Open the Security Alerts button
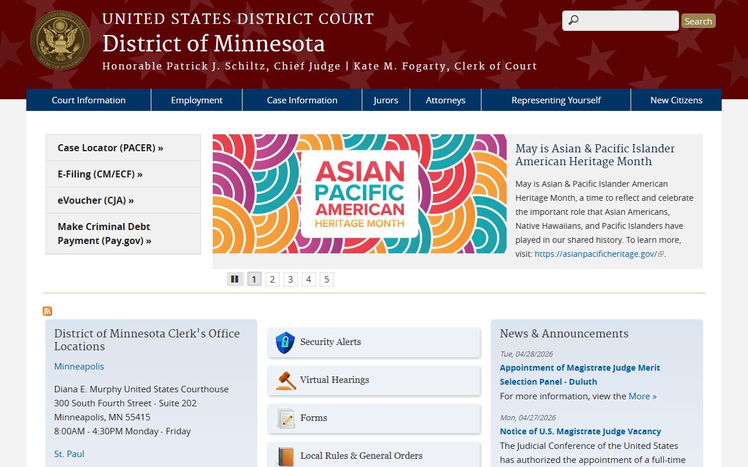This screenshot has height=467, width=748. 374,343
